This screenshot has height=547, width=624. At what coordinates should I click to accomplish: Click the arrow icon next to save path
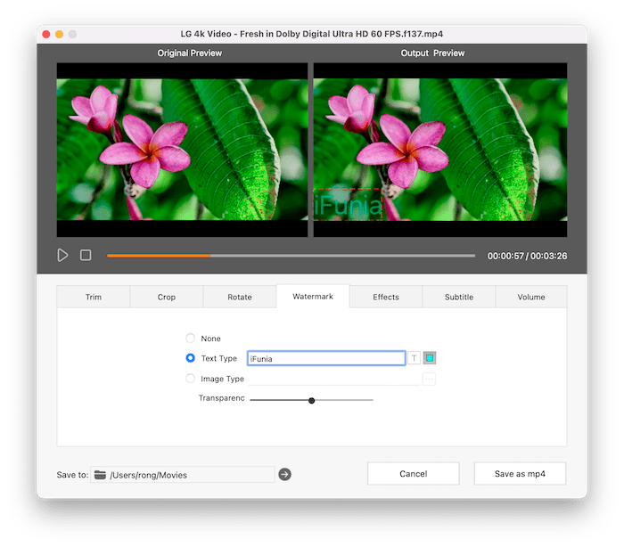click(x=284, y=475)
